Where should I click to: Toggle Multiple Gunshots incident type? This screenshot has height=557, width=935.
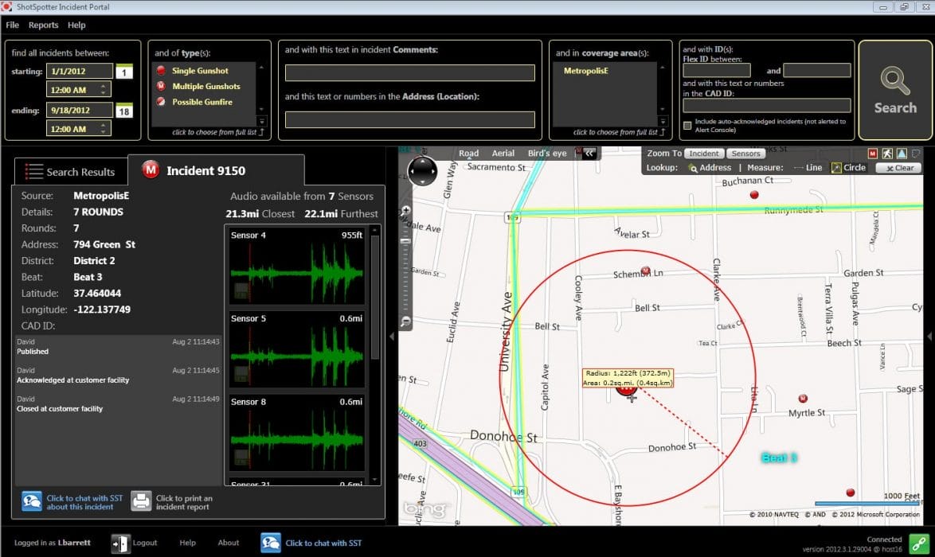pos(205,86)
